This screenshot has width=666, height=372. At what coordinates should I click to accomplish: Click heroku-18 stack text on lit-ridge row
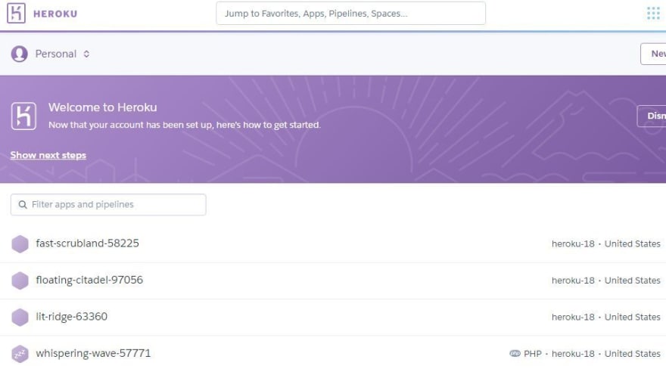573,318
